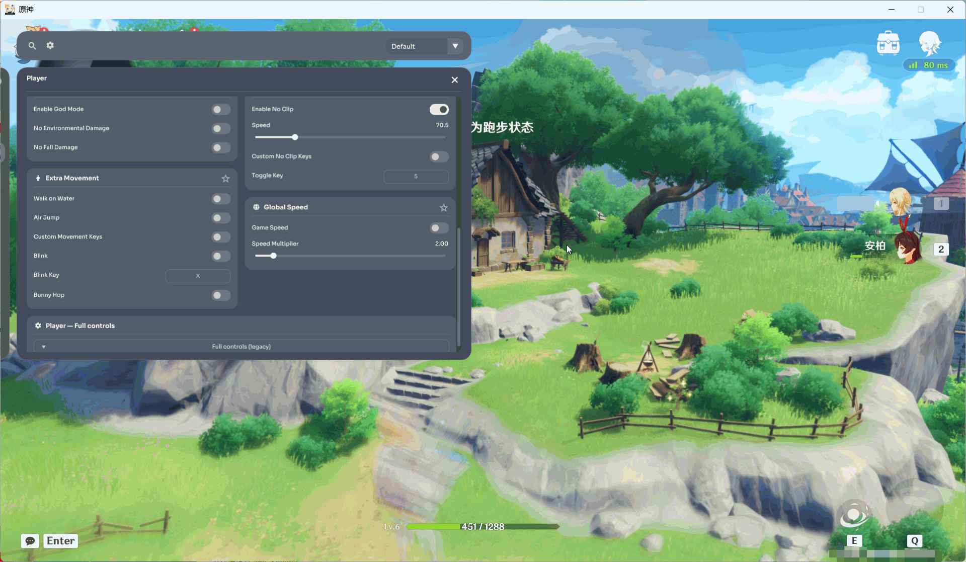This screenshot has height=562, width=966.
Task: Turn on Walk on Water
Action: (x=221, y=199)
